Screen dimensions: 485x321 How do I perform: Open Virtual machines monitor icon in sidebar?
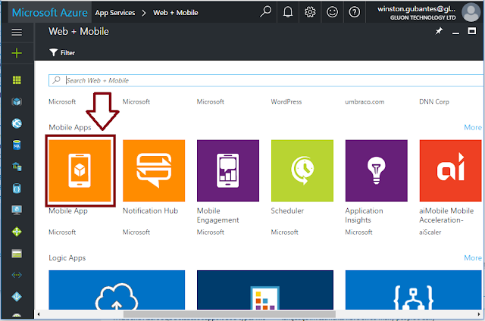tap(17, 210)
